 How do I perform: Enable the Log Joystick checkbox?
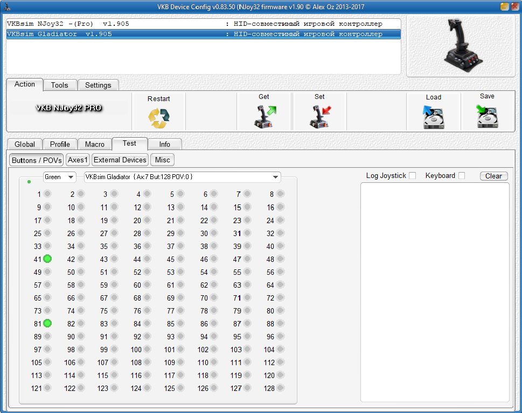point(413,176)
